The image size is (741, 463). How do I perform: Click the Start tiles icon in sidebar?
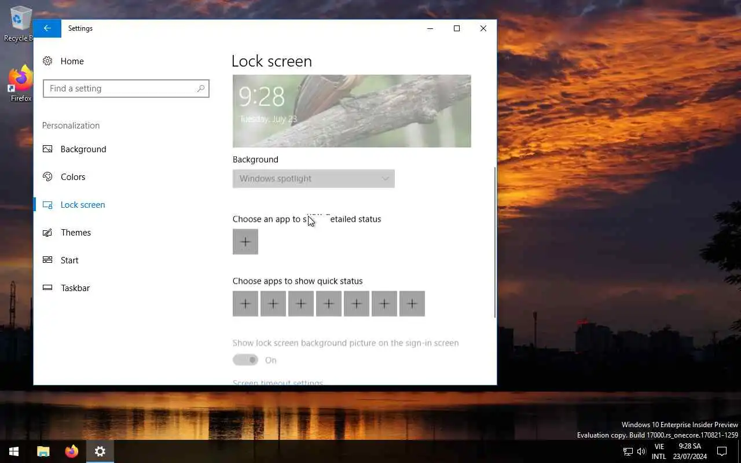pyautogui.click(x=47, y=260)
